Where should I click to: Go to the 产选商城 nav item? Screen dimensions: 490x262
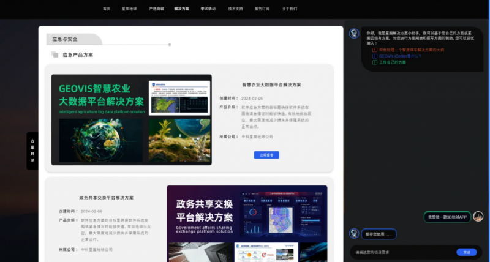point(157,9)
